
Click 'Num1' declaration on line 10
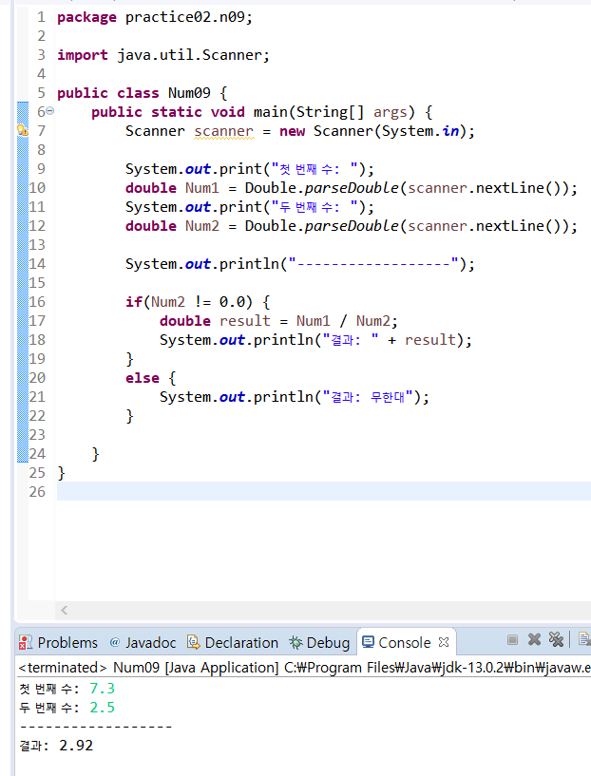[202, 188]
